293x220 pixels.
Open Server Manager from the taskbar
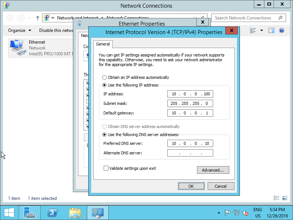[x=30, y=213]
